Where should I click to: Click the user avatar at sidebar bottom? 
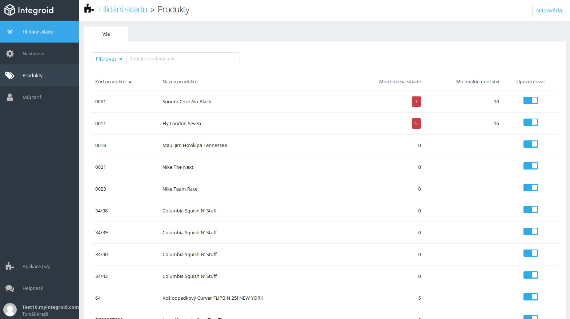(10, 310)
